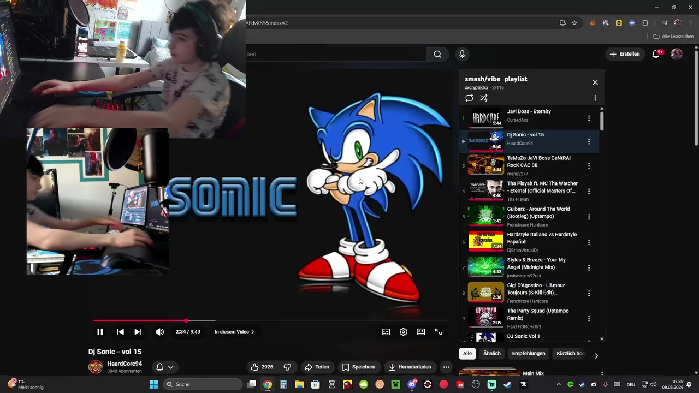Close the smash/vibe playlist panel
The image size is (699, 393).
point(595,82)
